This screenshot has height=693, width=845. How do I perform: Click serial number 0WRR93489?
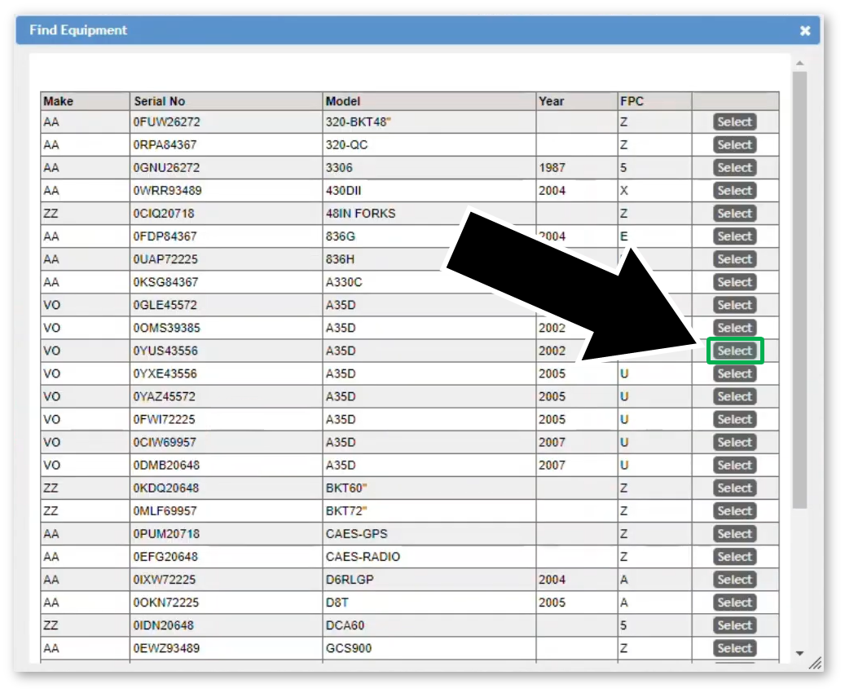pos(167,191)
